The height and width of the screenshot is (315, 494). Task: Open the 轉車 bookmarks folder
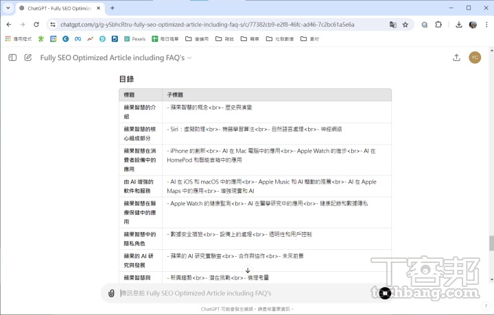tap(250, 38)
